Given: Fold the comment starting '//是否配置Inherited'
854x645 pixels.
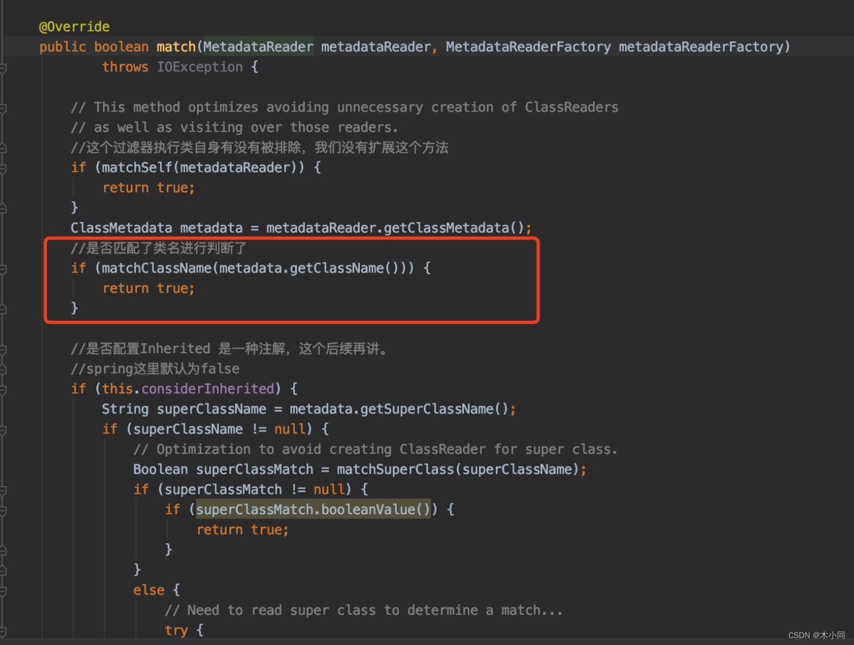Looking at the screenshot, I should (3, 349).
